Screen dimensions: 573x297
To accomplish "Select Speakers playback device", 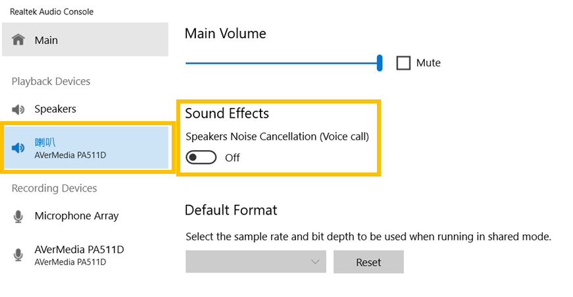I will (x=55, y=109).
